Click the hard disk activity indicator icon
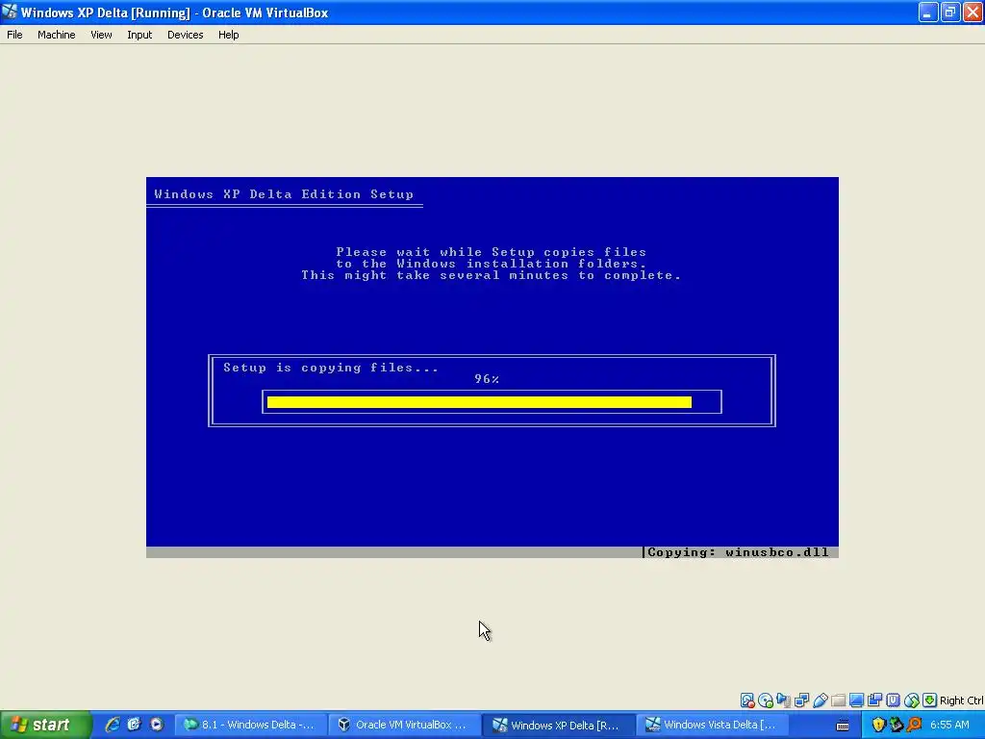Image resolution: width=985 pixels, height=739 pixels. (746, 701)
